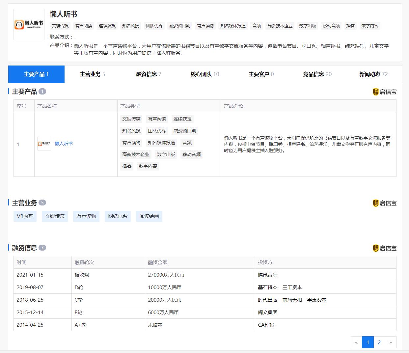The height and width of the screenshot is (353, 409).
Task: Click the 腾讯音乐 investor link
Action: click(267, 275)
